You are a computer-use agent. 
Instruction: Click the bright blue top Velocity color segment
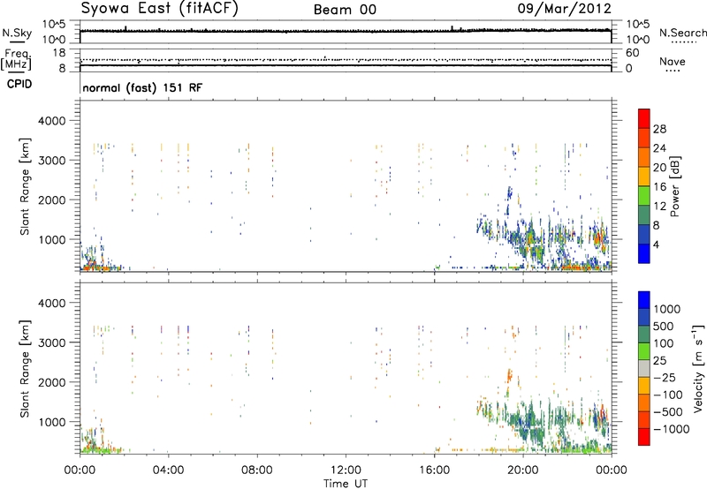pos(644,300)
